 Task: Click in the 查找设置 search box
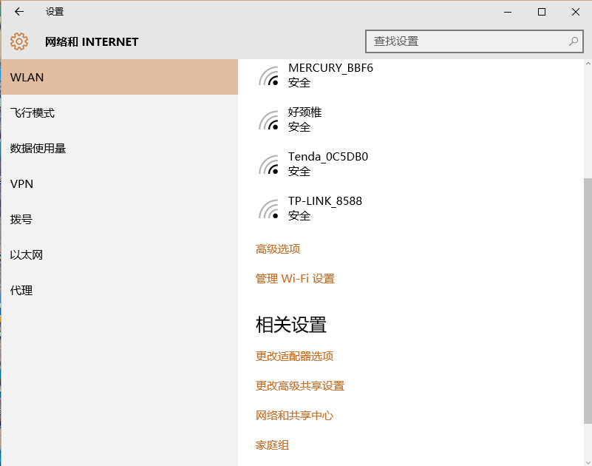(x=466, y=41)
